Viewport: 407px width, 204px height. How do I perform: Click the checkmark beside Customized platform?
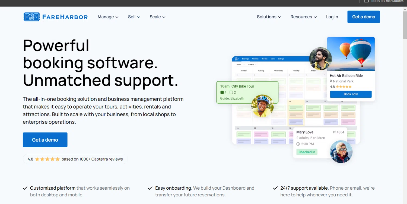[25, 188]
